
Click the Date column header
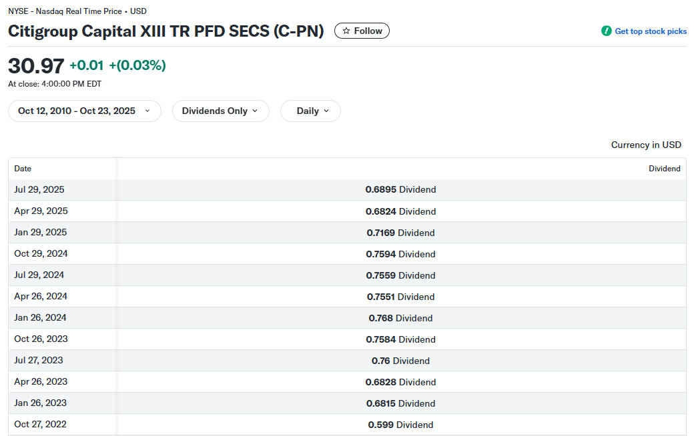point(23,169)
